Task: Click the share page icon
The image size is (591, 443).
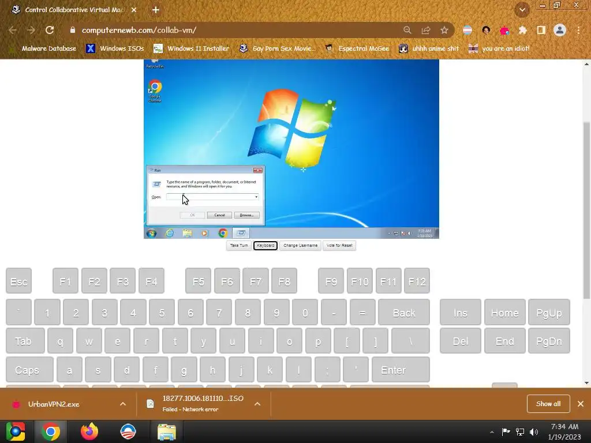Action: pyautogui.click(x=426, y=30)
